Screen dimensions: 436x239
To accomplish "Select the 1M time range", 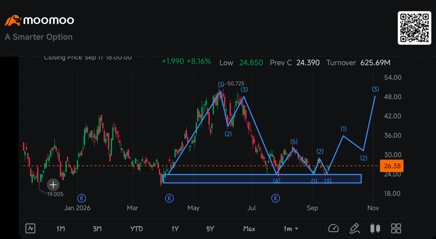I will click(60, 229).
